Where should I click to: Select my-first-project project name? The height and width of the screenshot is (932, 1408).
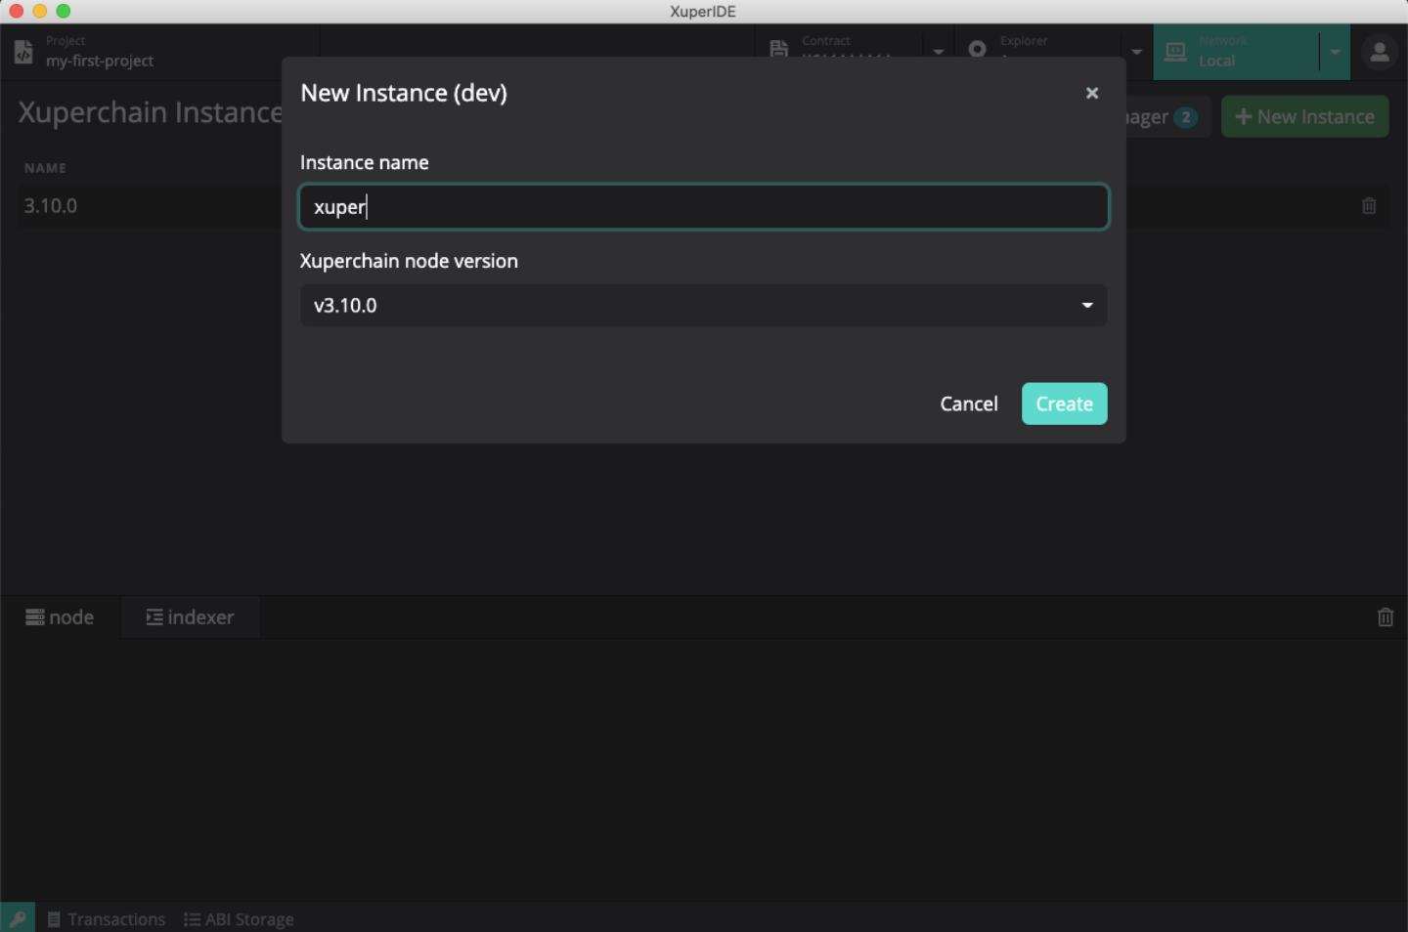(x=100, y=61)
